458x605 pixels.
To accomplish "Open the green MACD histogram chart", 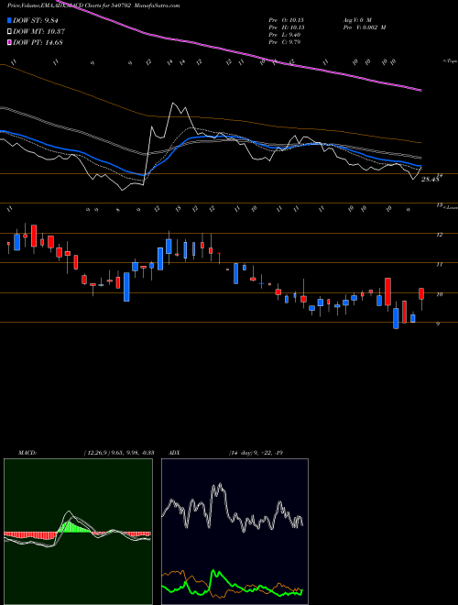I will (x=78, y=532).
